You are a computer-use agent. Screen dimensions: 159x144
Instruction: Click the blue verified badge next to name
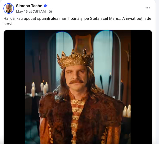click(45, 6)
